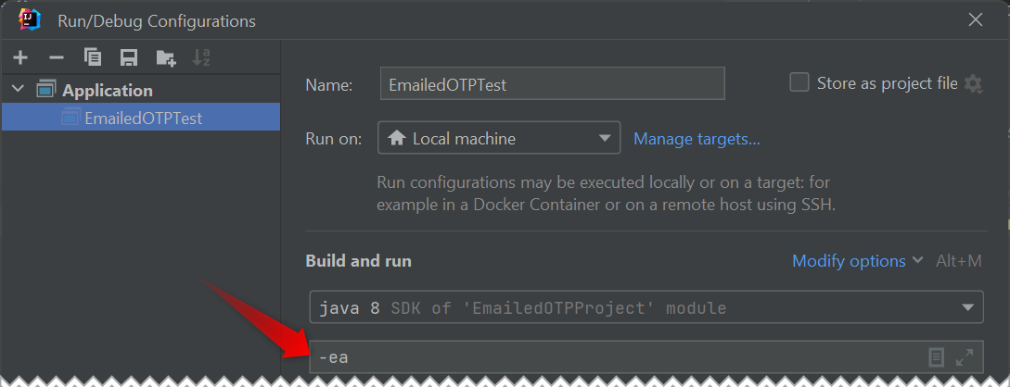The width and height of the screenshot is (1010, 387).
Task: Close the Run/Debug Configurations dialog
Action: pyautogui.click(x=975, y=20)
